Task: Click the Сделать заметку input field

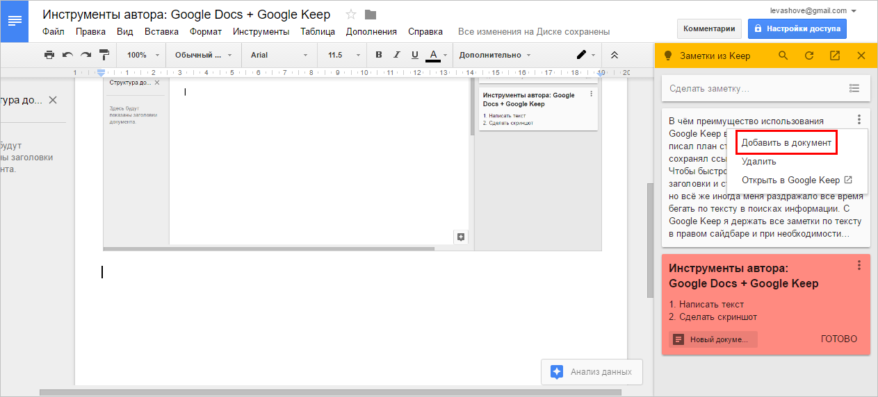Action: tap(754, 89)
